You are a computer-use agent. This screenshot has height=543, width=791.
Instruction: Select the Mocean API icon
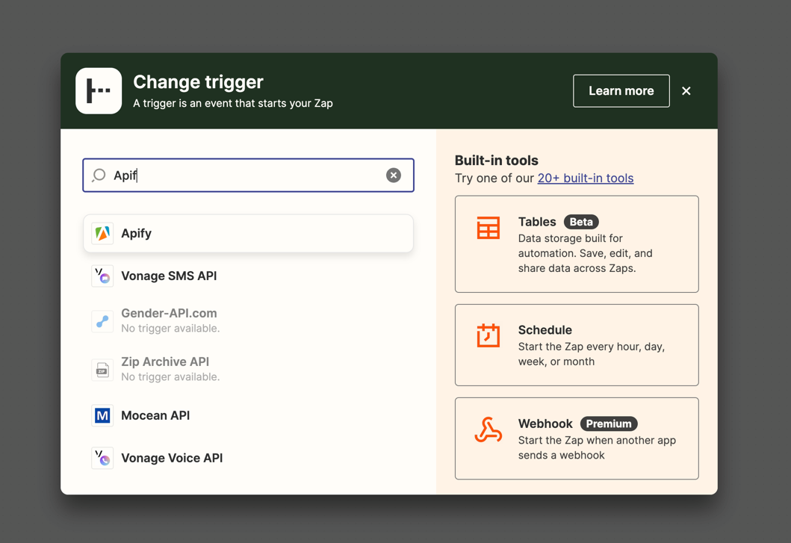coord(102,415)
